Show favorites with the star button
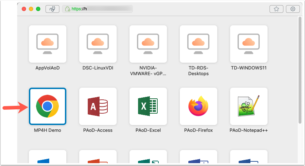 [x=276, y=9]
